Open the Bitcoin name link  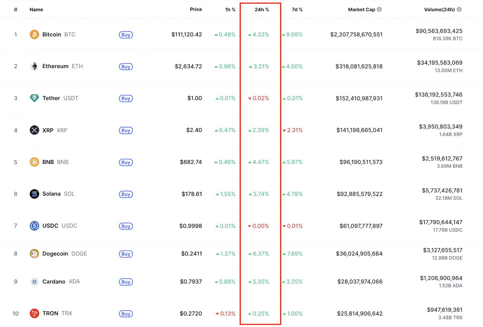click(x=52, y=34)
